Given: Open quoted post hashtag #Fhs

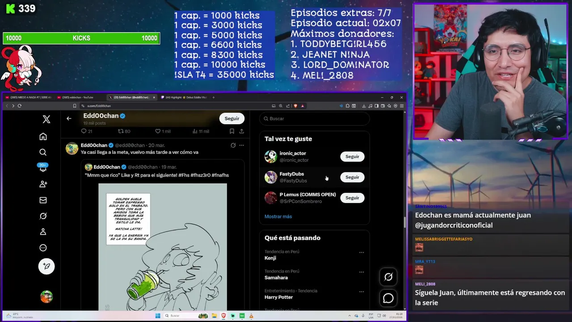Looking at the screenshot, I should [183, 175].
